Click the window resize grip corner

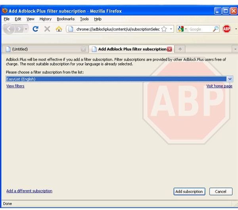tap(236, 205)
